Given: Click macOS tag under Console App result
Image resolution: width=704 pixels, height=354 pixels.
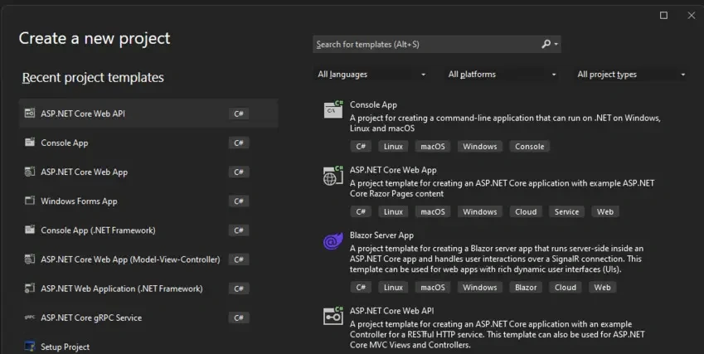Looking at the screenshot, I should [x=432, y=146].
